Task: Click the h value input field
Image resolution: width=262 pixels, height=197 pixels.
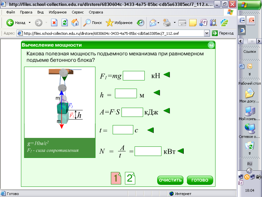Action: [x=126, y=94]
